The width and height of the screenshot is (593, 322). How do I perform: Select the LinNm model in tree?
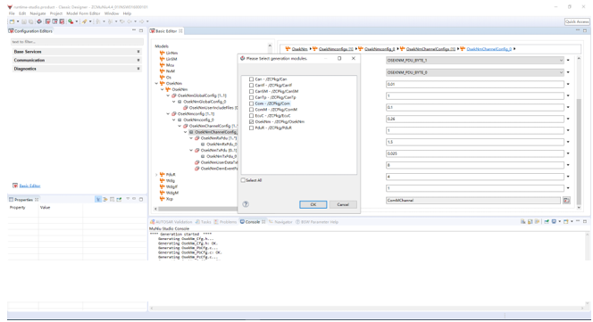pos(171,53)
